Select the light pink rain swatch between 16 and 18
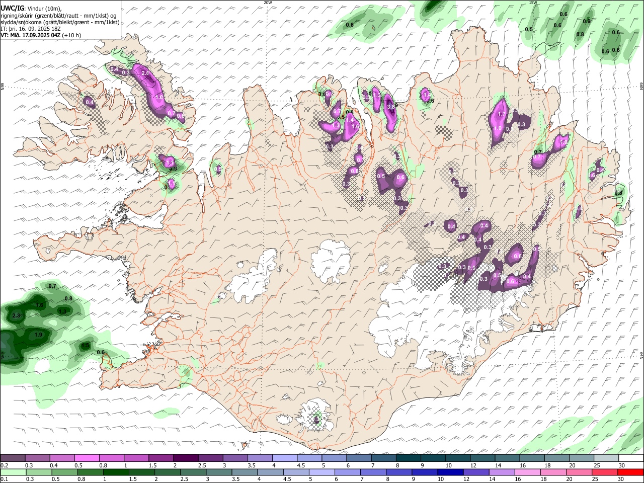This screenshot has height=483, width=644. pyautogui.click(x=527, y=472)
